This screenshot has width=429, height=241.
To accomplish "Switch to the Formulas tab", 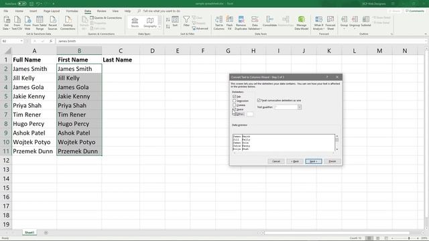I will [72, 11].
